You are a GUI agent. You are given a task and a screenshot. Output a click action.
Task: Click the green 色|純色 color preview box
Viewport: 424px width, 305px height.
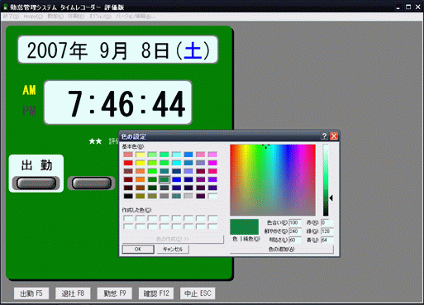coord(245,226)
